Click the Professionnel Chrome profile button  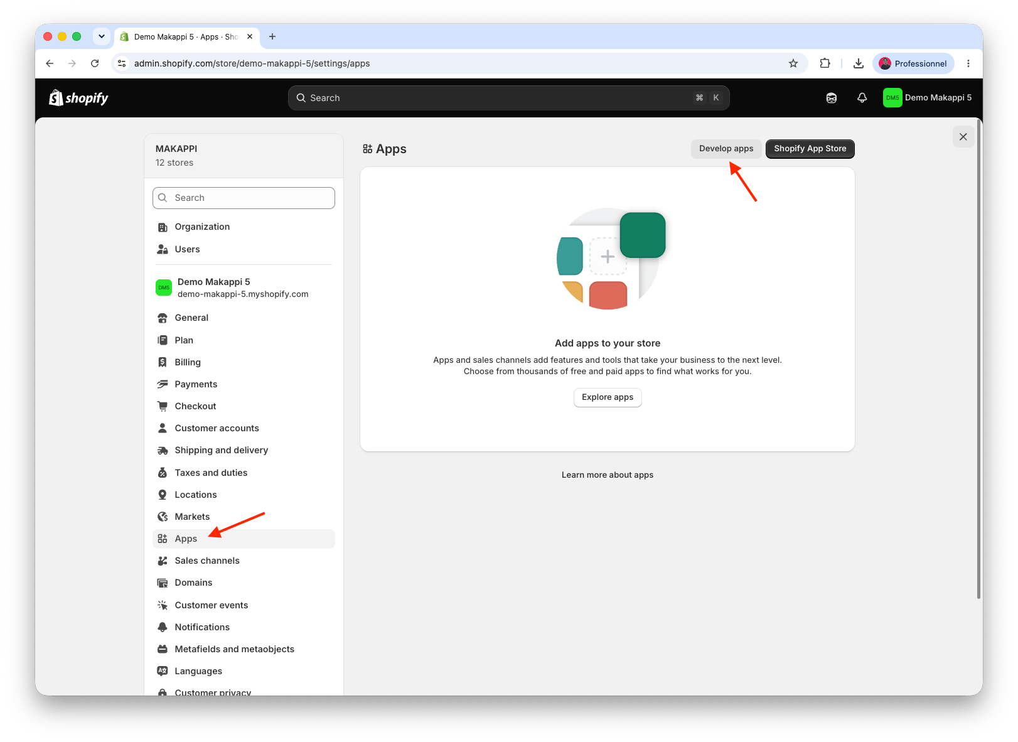pos(913,63)
